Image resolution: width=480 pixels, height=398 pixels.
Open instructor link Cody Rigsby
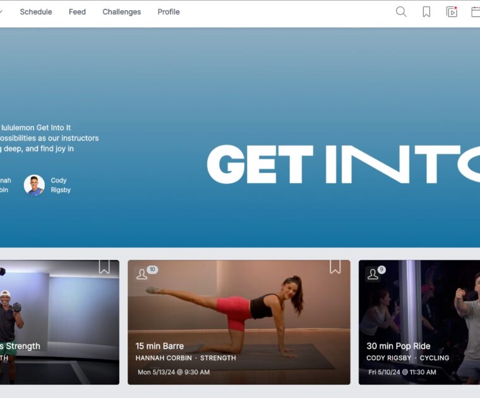(61, 185)
